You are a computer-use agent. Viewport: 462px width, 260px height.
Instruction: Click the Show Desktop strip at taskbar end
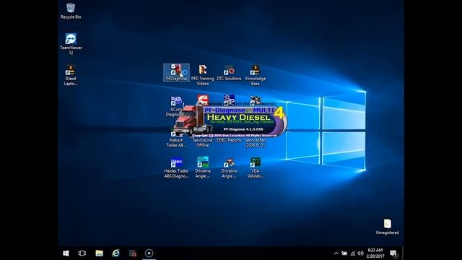(x=403, y=253)
